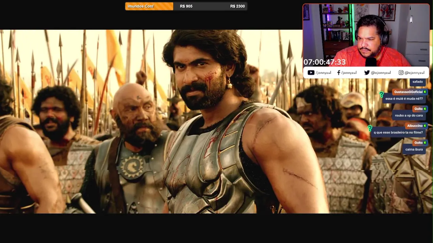Screen dimensions: 433x243
Task: Click the 07:00:47:33 stream timer
Action: point(324,62)
